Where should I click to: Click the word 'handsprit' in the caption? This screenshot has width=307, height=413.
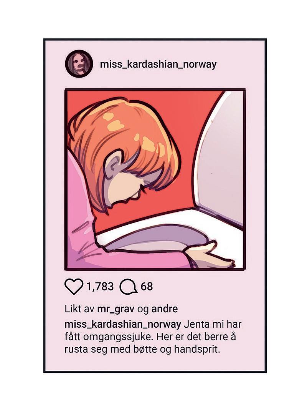tap(196, 350)
